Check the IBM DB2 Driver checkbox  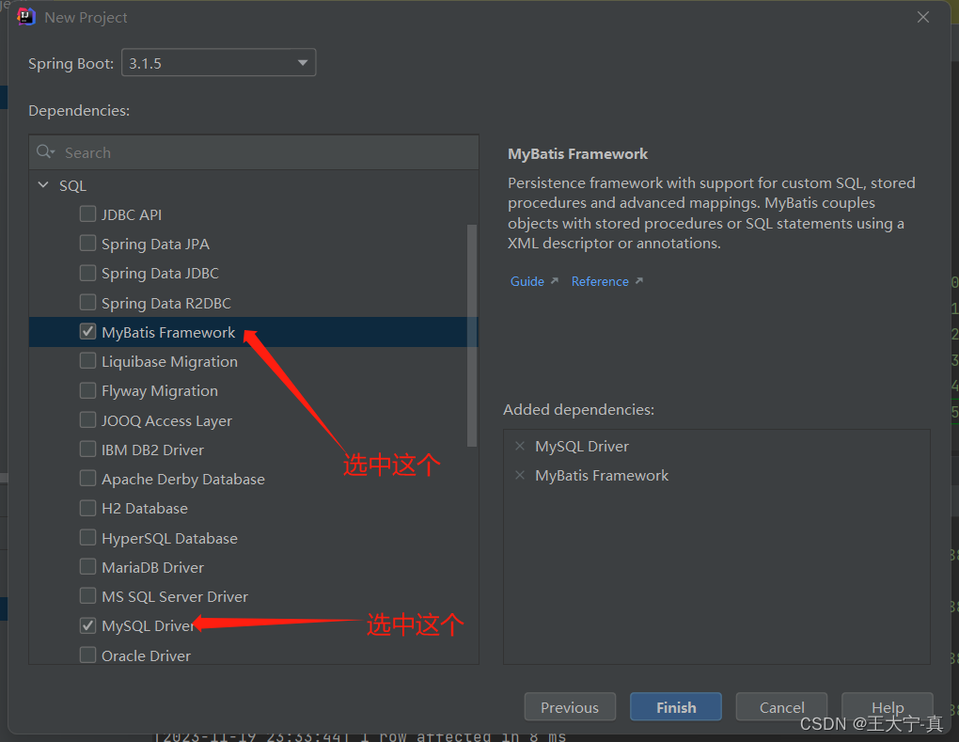(x=87, y=449)
